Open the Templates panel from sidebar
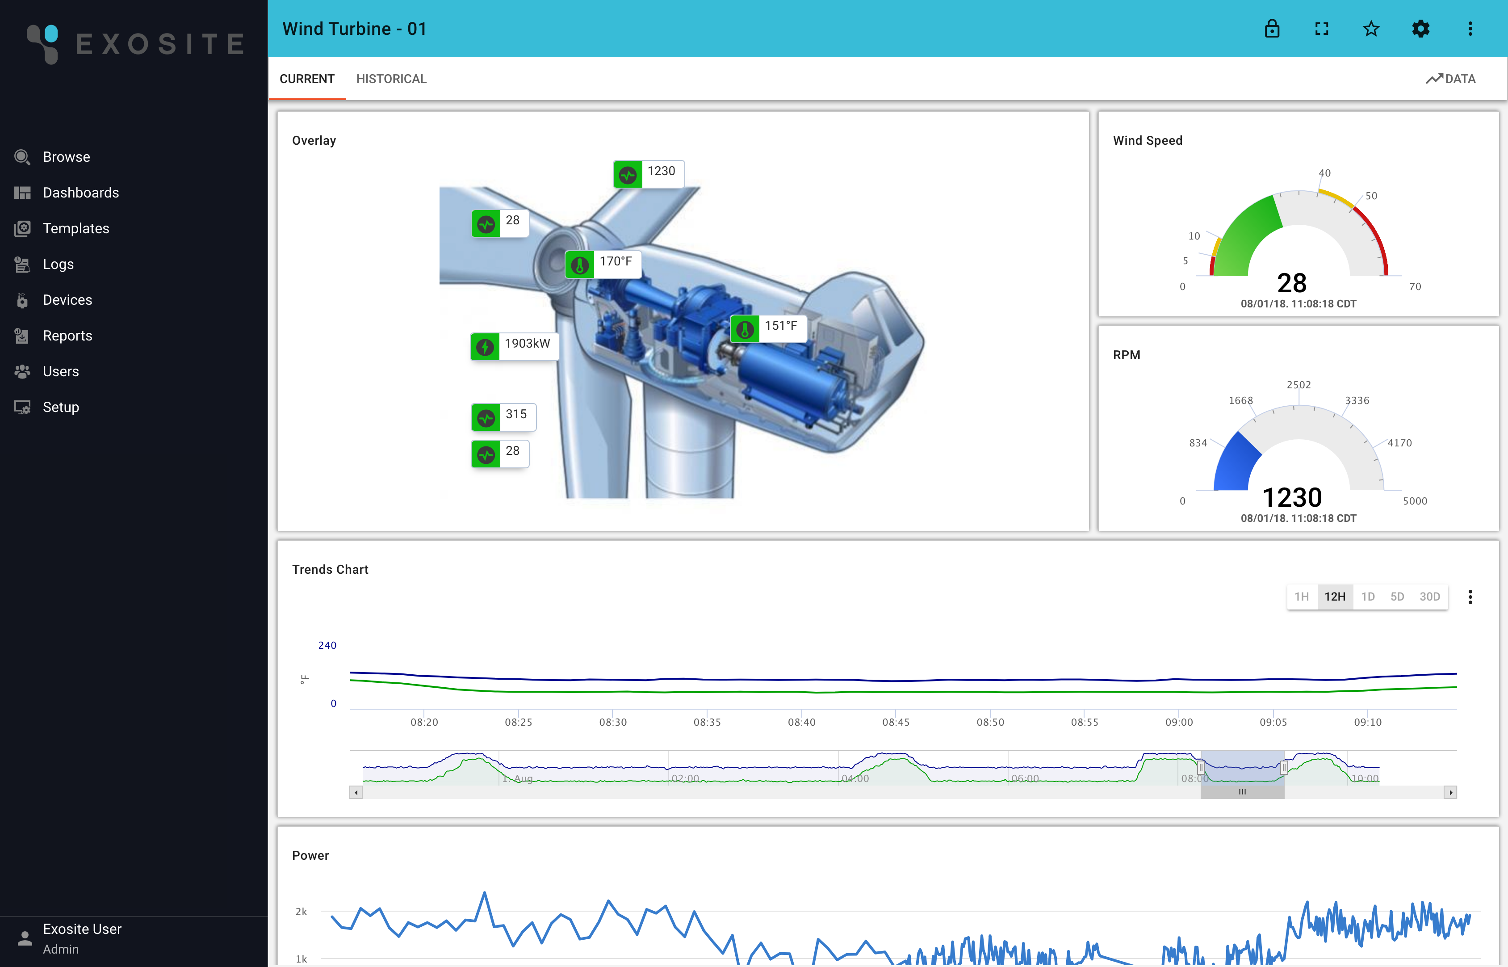Image resolution: width=1508 pixels, height=967 pixels. tap(76, 228)
